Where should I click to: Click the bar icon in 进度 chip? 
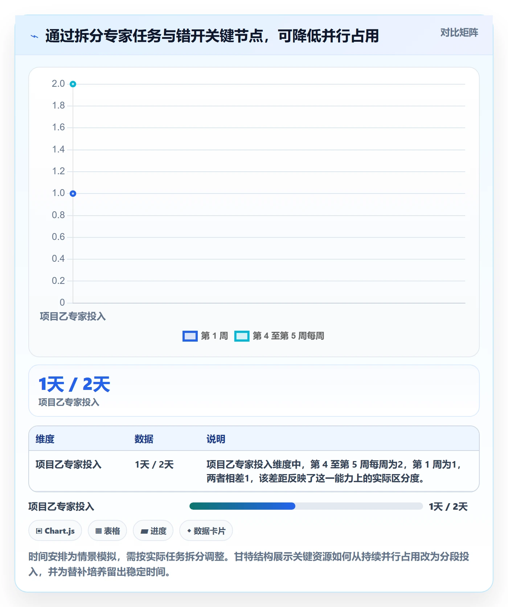click(x=144, y=531)
